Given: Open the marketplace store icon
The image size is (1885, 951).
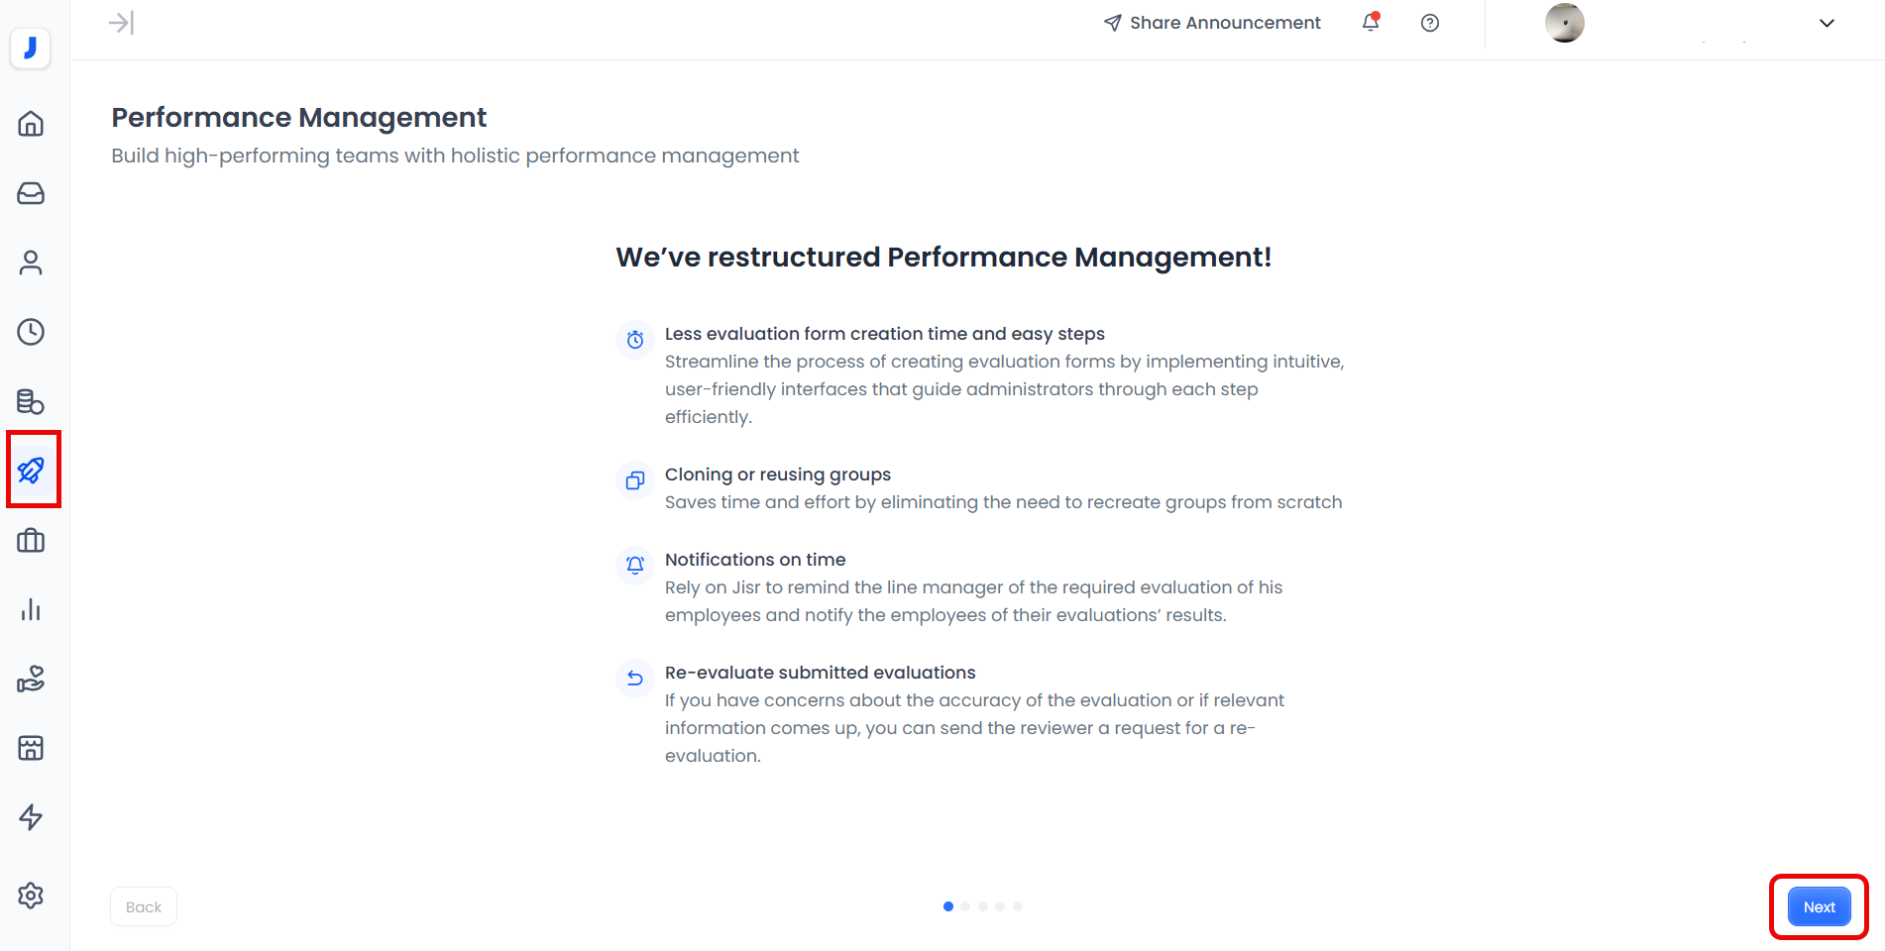Looking at the screenshot, I should pos(31,748).
